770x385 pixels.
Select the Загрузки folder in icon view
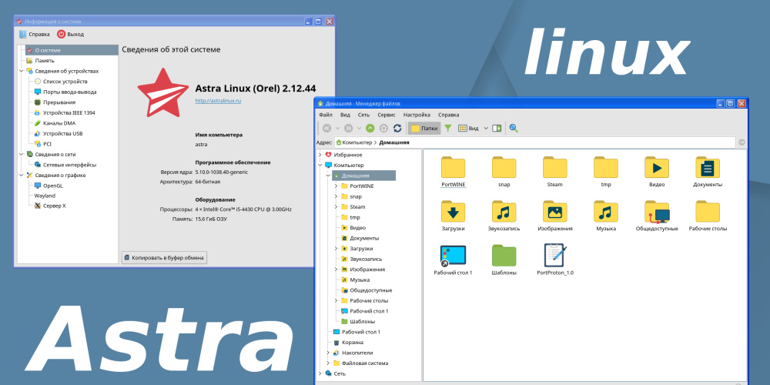[454, 216]
